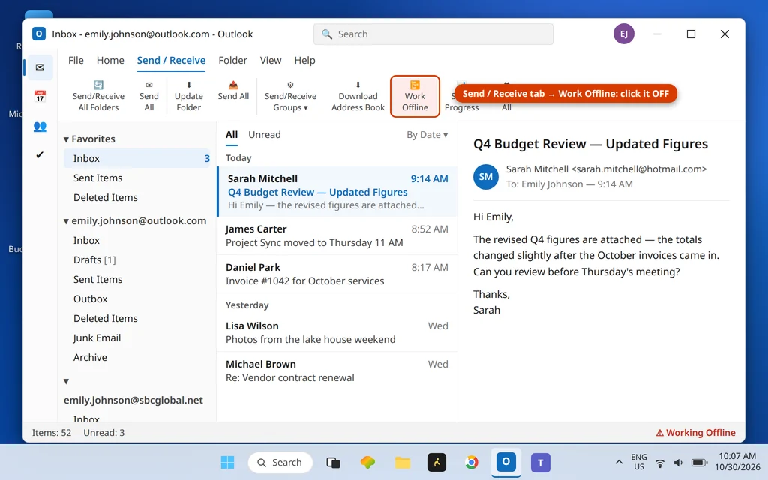Open the Help ribbon tab

click(304, 60)
